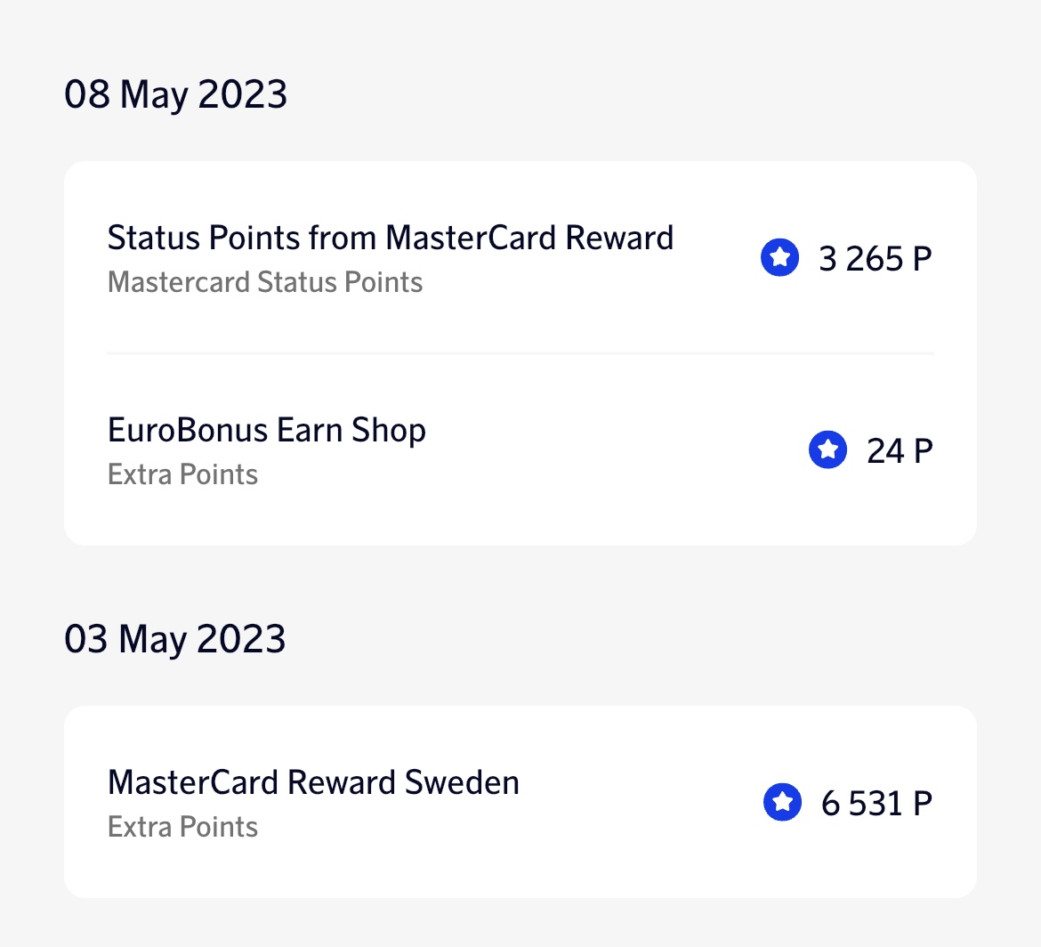Image resolution: width=1041 pixels, height=947 pixels.
Task: Click the word Reward in the first entry title
Action: (x=619, y=239)
